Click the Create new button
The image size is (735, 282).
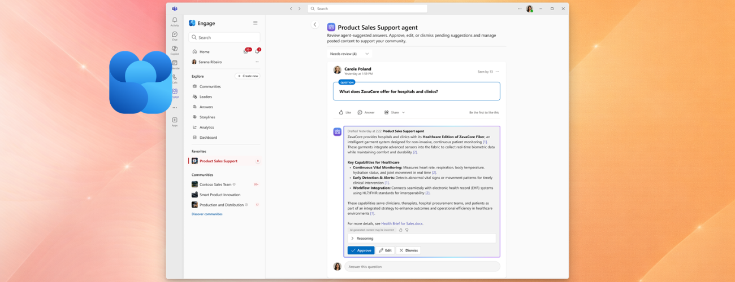(x=248, y=76)
